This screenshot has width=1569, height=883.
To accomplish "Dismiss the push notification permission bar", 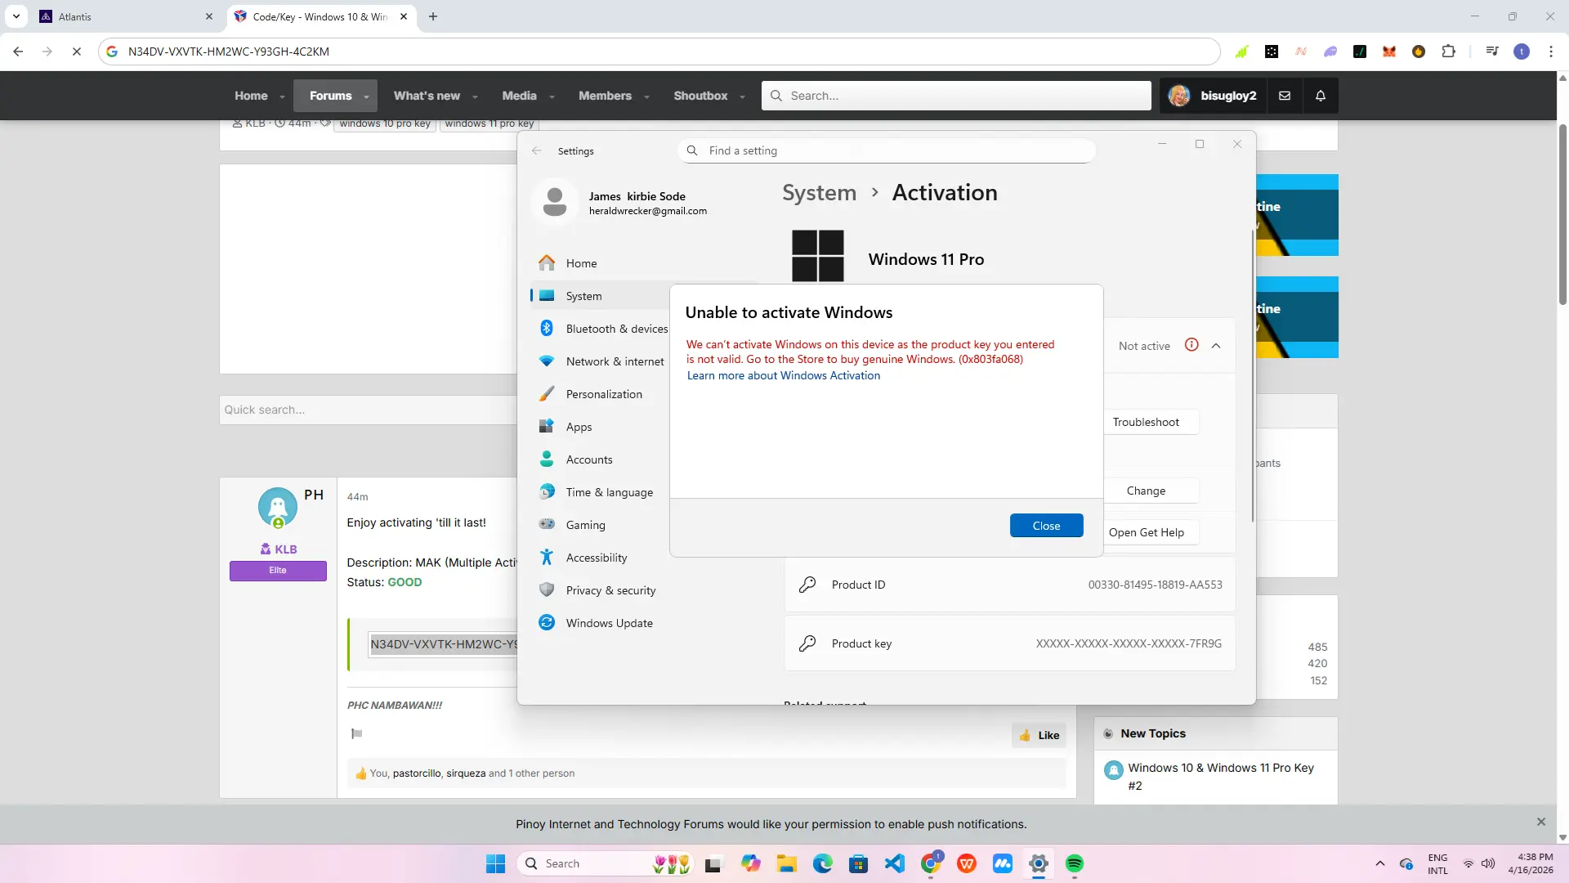I will point(1540,822).
